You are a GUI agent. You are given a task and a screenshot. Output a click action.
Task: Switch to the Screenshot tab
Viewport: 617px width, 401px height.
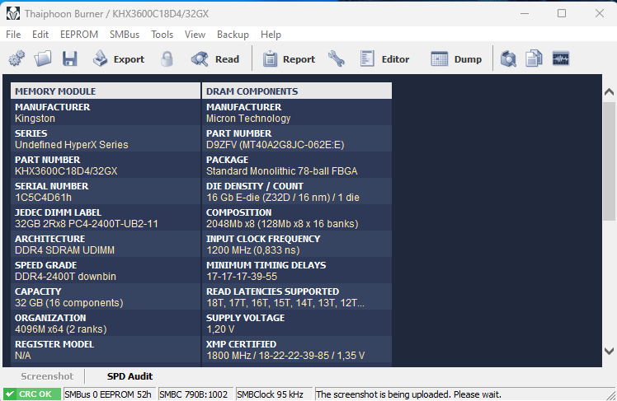[x=47, y=376]
